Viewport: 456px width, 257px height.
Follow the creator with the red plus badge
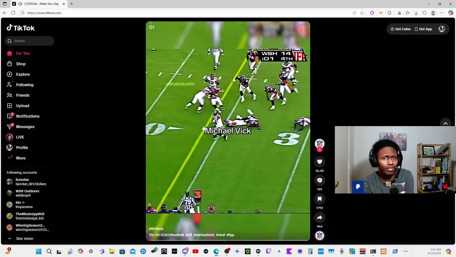[x=320, y=150]
